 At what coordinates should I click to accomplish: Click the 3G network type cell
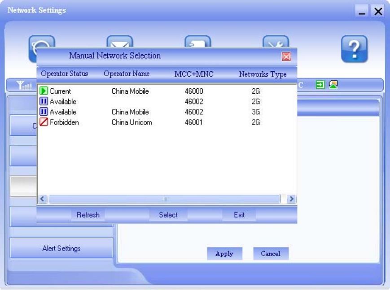pyautogui.click(x=256, y=112)
